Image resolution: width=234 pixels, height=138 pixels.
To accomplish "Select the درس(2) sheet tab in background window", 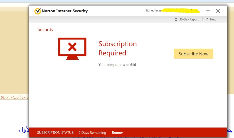I will pos(5,98).
